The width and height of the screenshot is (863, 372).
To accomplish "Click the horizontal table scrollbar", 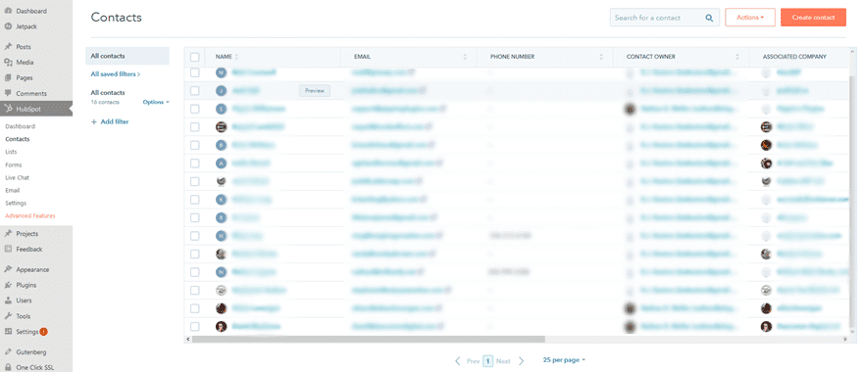I will click(x=368, y=340).
